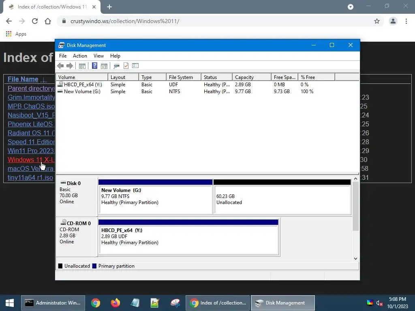
Task: Bookmark this page with star icon
Action: point(377,21)
